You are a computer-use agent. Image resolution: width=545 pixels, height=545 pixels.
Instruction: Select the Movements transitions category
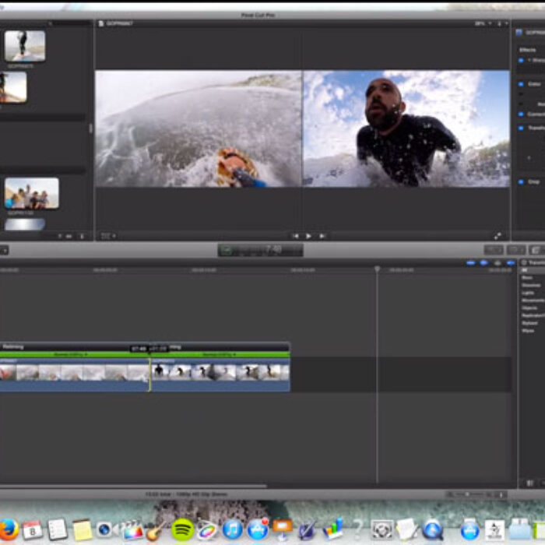[533, 301]
